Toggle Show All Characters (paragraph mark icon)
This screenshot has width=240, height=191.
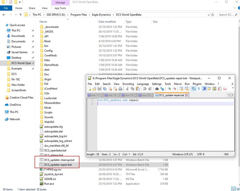point(199,89)
